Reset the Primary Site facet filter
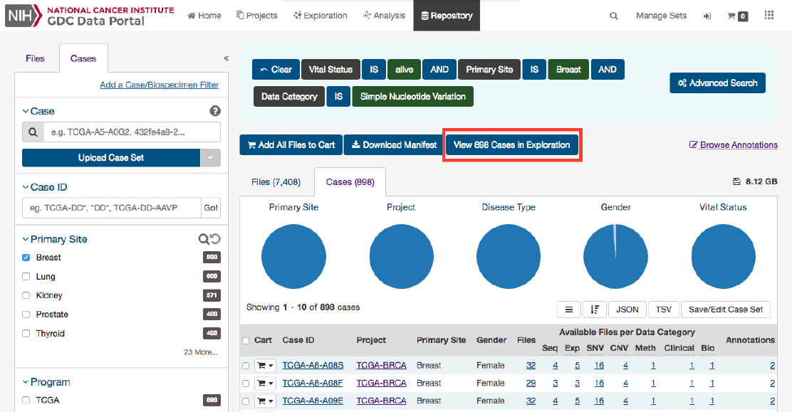Viewport: 792px width, 412px height. tap(216, 239)
